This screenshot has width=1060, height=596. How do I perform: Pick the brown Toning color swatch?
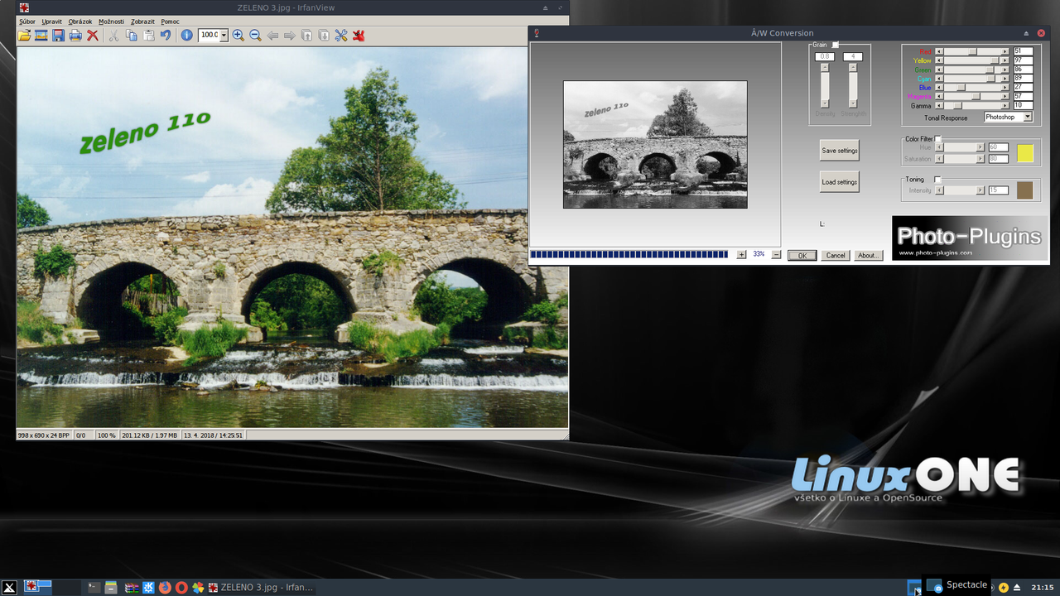1025,190
